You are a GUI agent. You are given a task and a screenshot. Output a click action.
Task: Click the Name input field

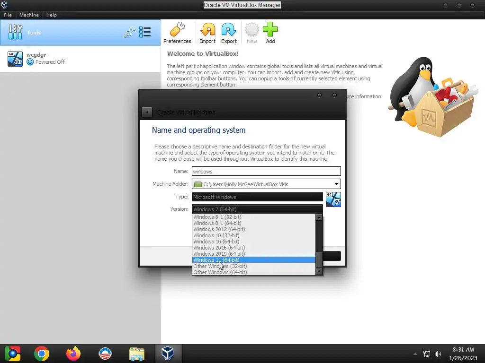click(x=266, y=171)
